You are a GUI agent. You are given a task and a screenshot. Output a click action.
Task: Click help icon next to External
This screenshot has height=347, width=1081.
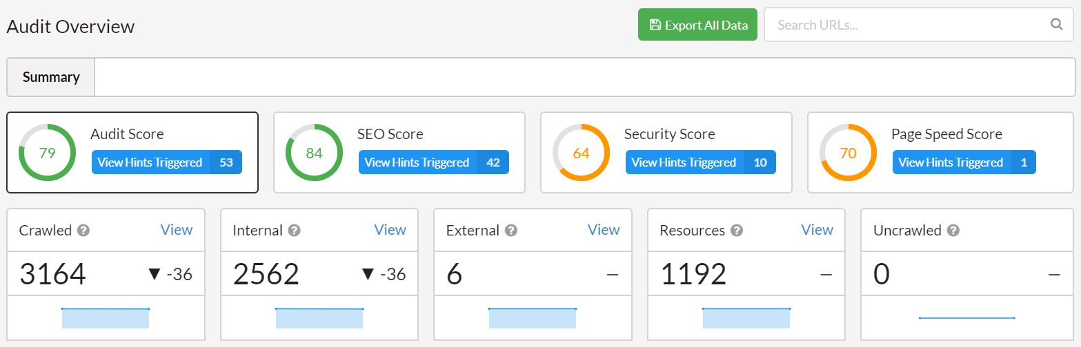pyautogui.click(x=511, y=231)
